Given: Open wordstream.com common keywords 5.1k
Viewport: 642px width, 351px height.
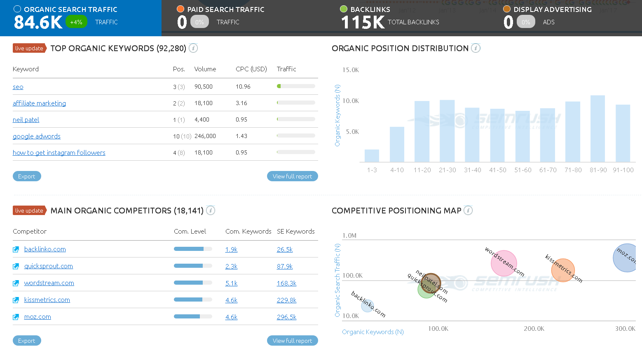Looking at the screenshot, I should pos(231,283).
